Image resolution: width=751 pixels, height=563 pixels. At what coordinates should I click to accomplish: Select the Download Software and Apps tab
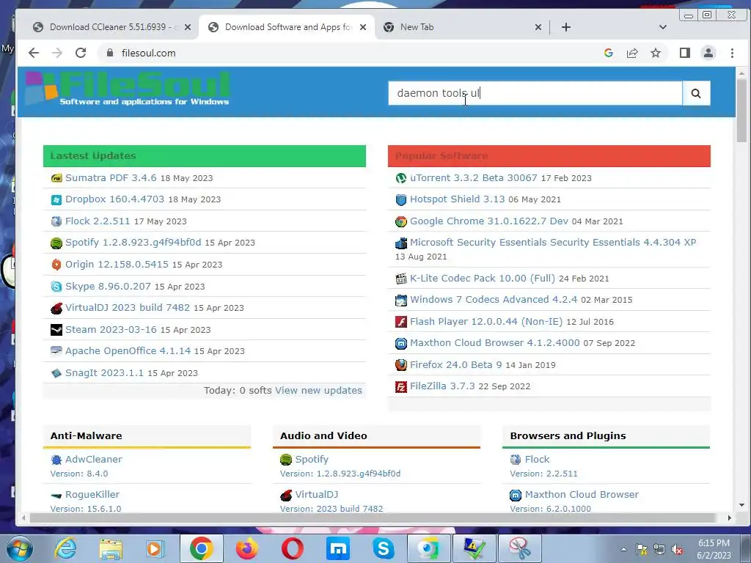(x=287, y=27)
